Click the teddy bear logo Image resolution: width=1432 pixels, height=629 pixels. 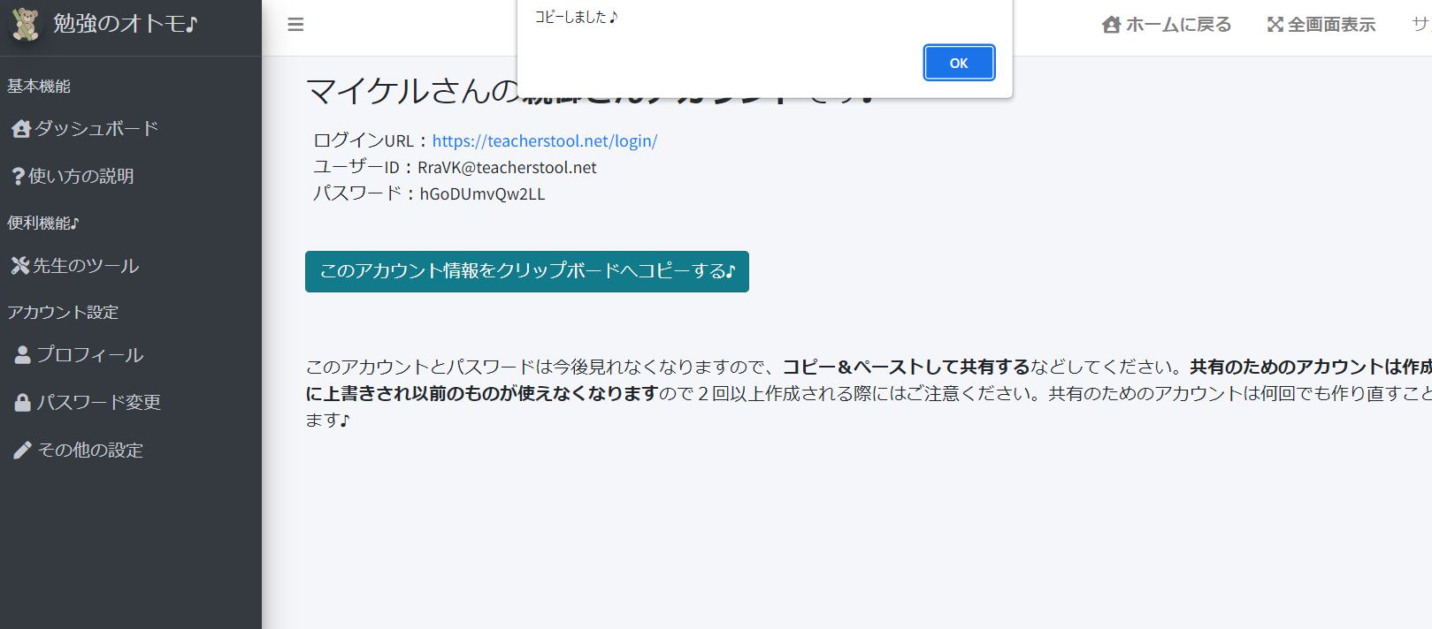tap(26, 24)
